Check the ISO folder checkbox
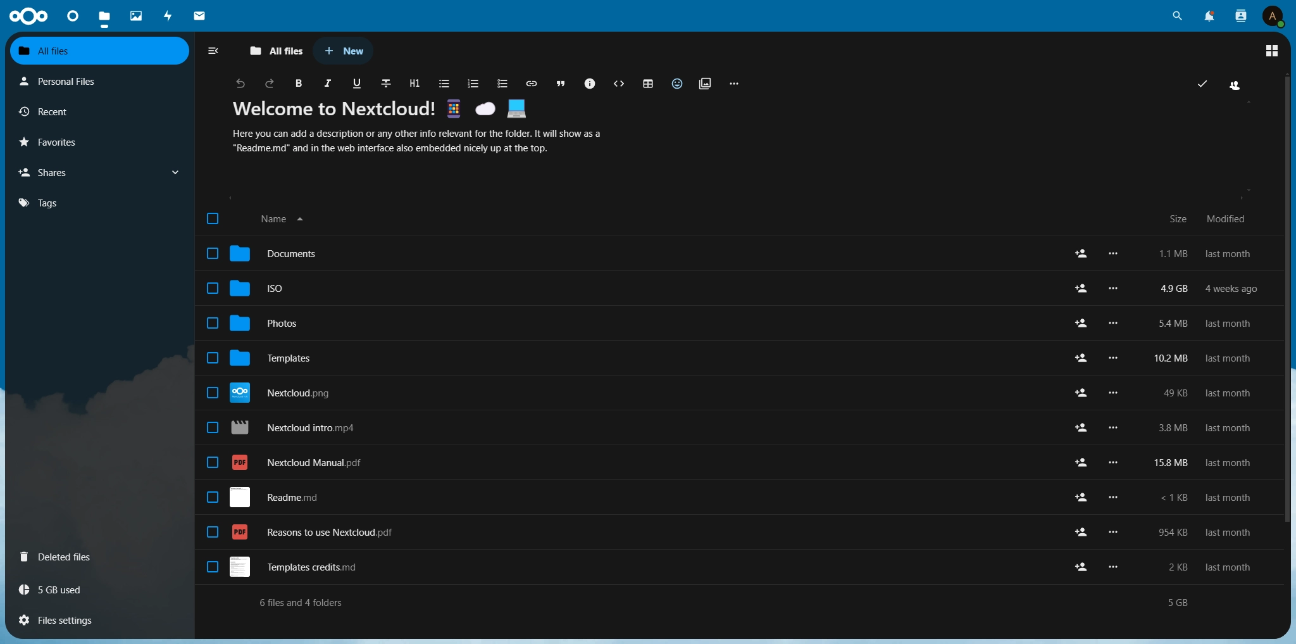Viewport: 1296px width, 644px height. pyautogui.click(x=213, y=288)
